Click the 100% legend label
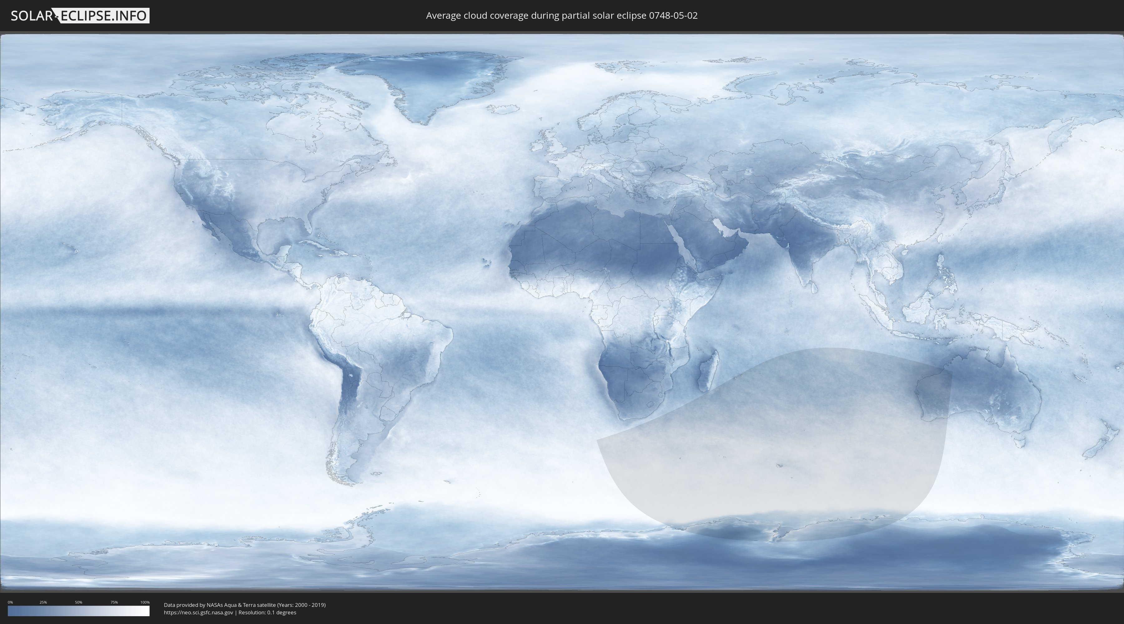The height and width of the screenshot is (624, 1124). pyautogui.click(x=145, y=602)
